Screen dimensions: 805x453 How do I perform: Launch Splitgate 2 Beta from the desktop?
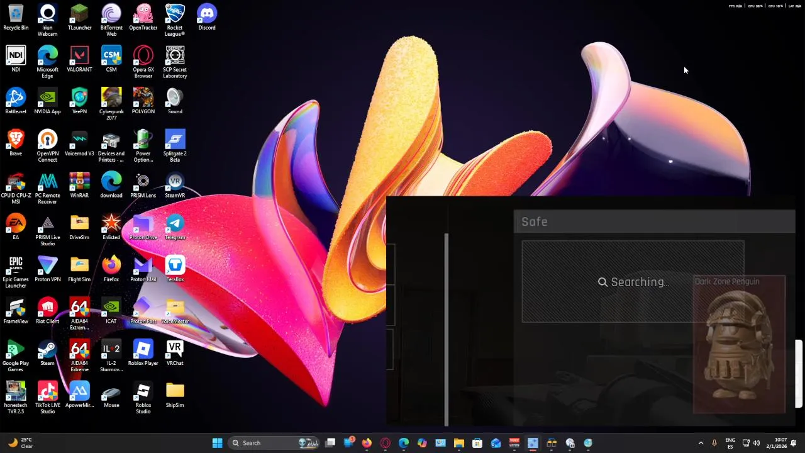[x=175, y=147]
